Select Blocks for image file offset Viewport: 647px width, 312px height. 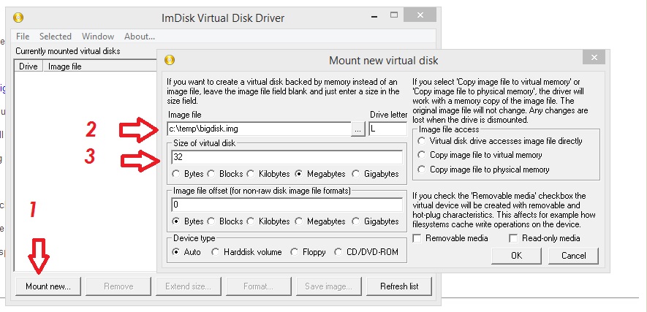[x=225, y=221]
